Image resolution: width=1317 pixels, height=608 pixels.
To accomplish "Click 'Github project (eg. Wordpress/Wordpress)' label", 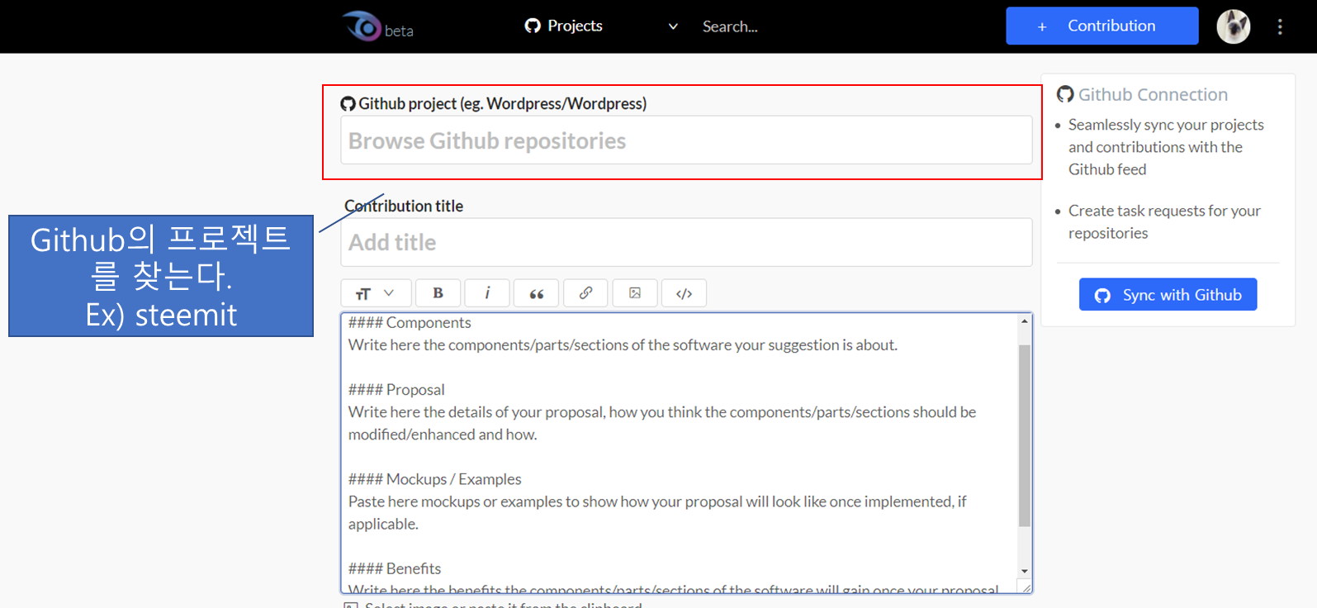I will click(502, 103).
